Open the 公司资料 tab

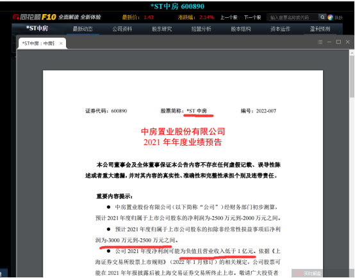point(122,29)
